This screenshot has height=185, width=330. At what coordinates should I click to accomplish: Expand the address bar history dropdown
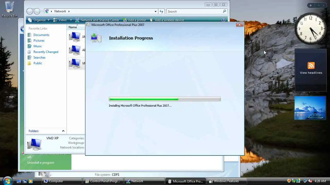tap(155, 11)
